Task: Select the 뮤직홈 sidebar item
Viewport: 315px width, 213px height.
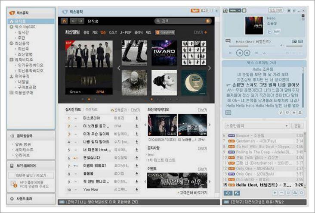Action: 31,21
